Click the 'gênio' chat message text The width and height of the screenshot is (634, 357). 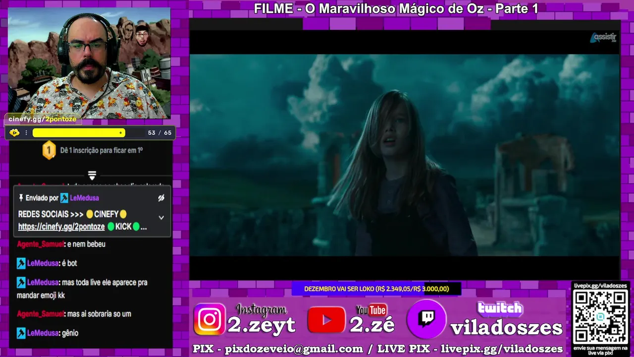coord(70,333)
